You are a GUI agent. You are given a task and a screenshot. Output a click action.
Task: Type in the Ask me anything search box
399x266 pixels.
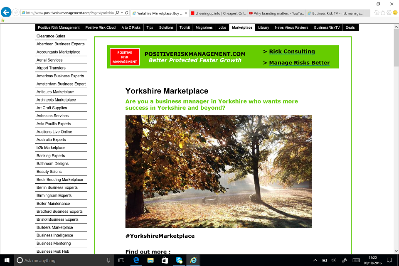62,260
